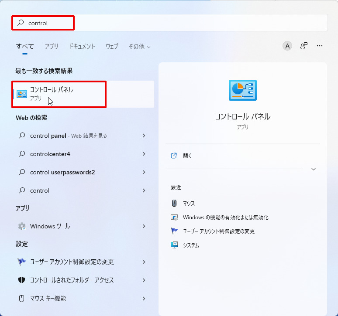338x316 pixels.
Task: Expand arrow next to plain 'control' suggestion
Action: pos(144,190)
